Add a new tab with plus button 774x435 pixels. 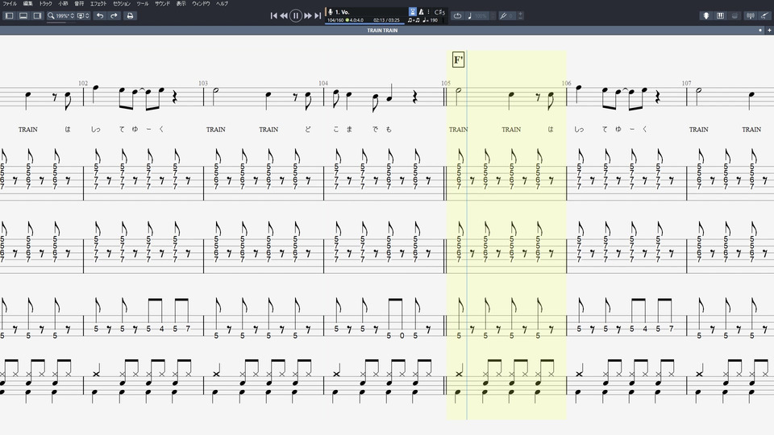[x=769, y=31]
